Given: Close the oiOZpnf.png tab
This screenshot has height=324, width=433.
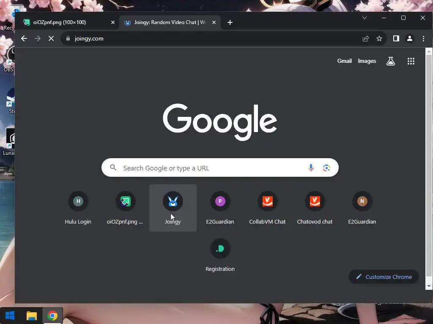Looking at the screenshot, I should click(x=112, y=22).
